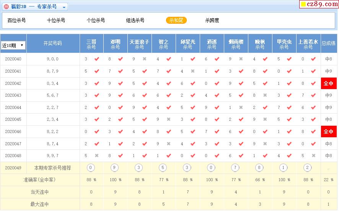The height and width of the screenshot is (211, 339).
Task: Select the 组选杀号 tab
Action: pyautogui.click(x=135, y=20)
